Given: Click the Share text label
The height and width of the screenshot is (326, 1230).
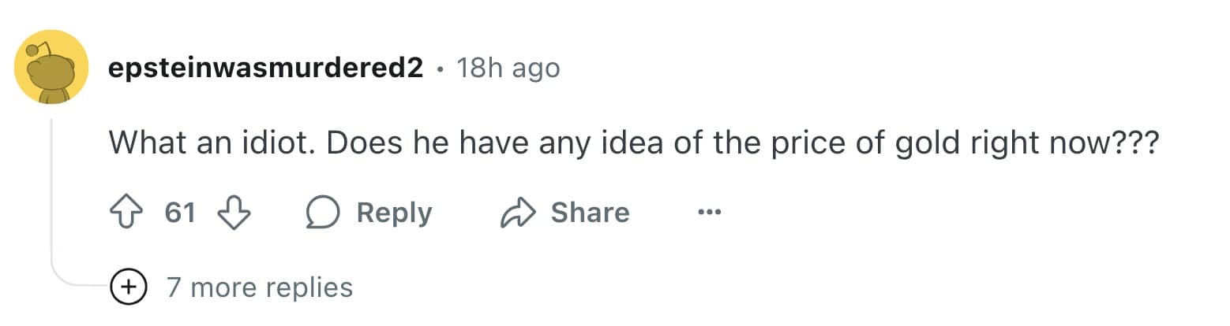Looking at the screenshot, I should (589, 213).
